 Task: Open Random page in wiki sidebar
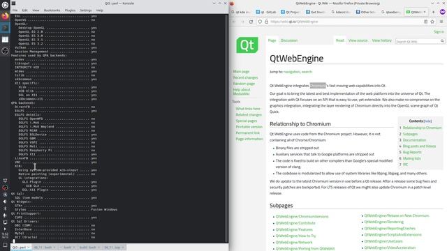point(244,84)
